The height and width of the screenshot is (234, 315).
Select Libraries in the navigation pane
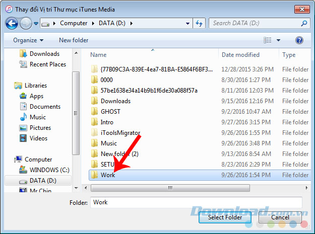coord(31,86)
